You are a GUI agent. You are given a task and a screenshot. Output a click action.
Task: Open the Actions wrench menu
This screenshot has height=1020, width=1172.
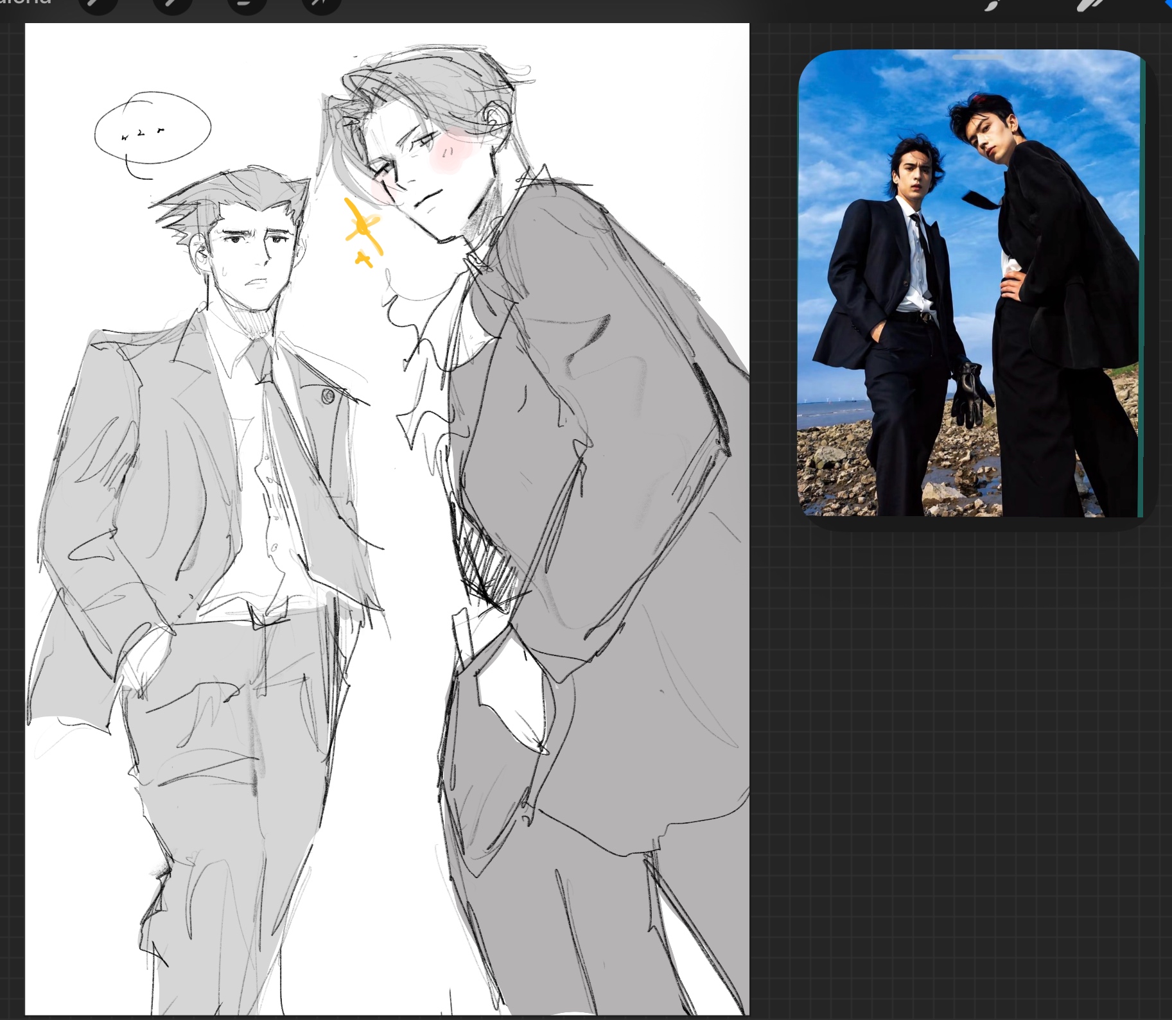[x=98, y=5]
